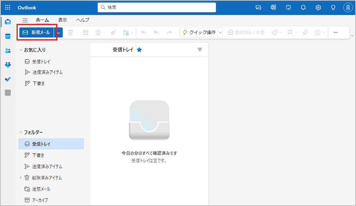Open the To Do checkmark icon
Screen dimensions: 356x206
point(8,79)
